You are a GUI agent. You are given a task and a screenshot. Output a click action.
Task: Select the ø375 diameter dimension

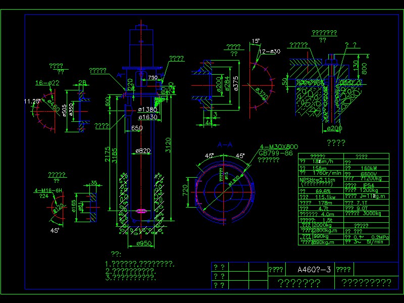pyautogui.click(x=235, y=83)
